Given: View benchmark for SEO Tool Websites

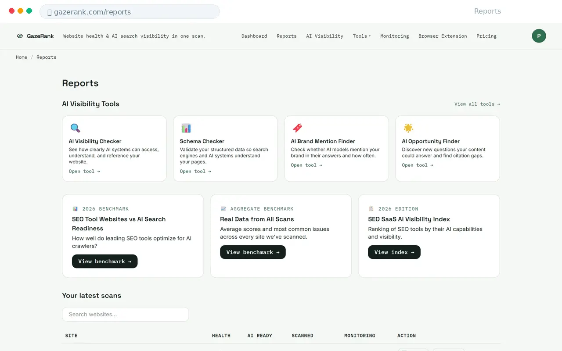Looking at the screenshot, I should [x=105, y=261].
